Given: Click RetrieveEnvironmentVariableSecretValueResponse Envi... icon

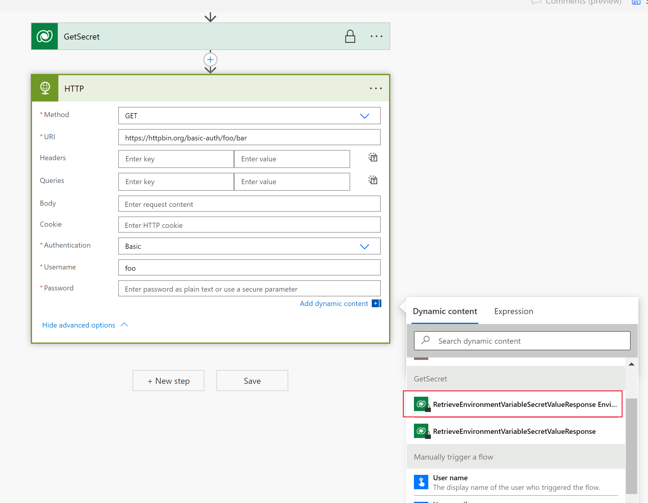Looking at the screenshot, I should [422, 404].
